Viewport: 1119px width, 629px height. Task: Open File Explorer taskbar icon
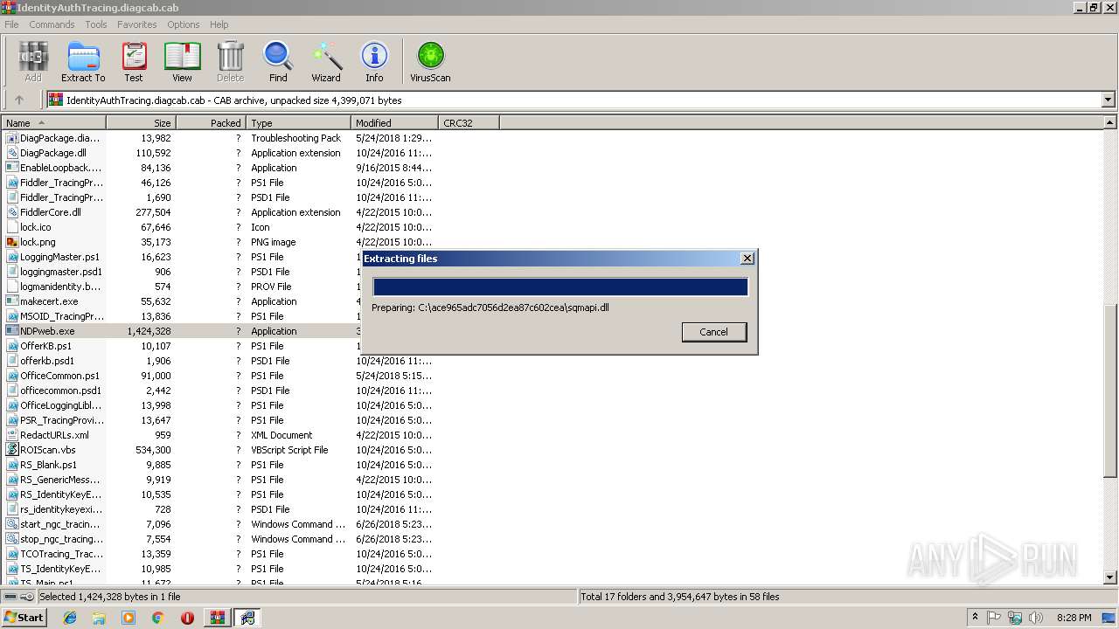click(x=99, y=618)
